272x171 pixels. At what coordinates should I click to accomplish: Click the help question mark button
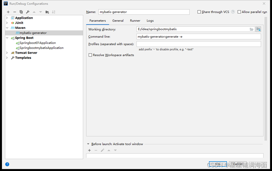tap(7, 164)
